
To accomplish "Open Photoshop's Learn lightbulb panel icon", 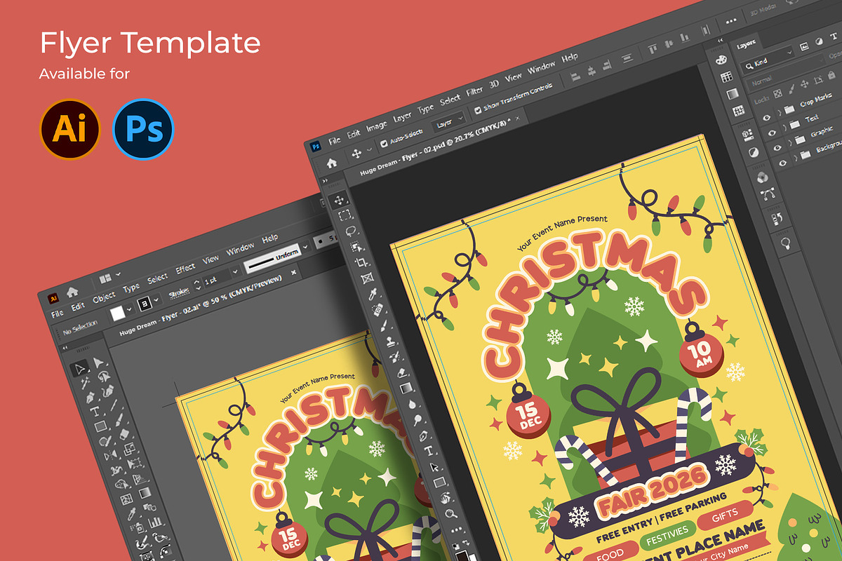I will pyautogui.click(x=787, y=243).
